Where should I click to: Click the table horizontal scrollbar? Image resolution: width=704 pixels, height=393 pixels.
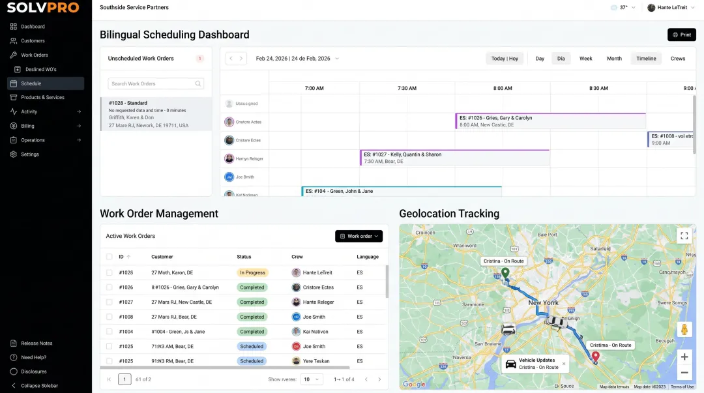(224, 368)
